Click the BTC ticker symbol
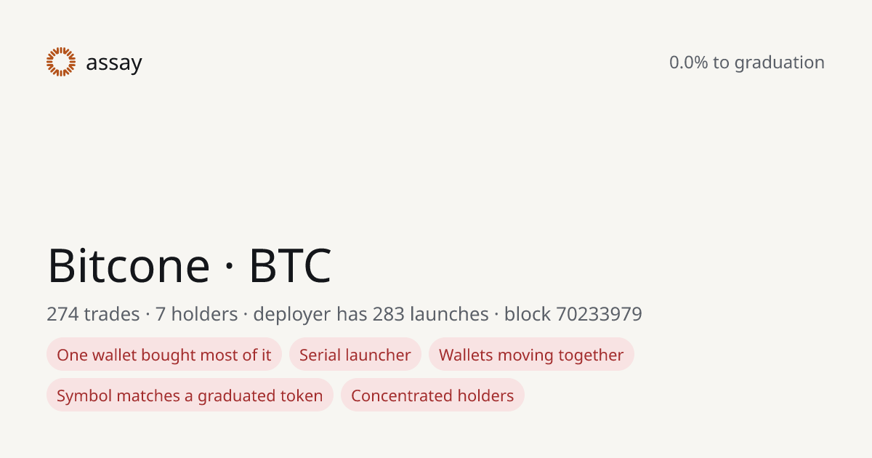 (290, 265)
